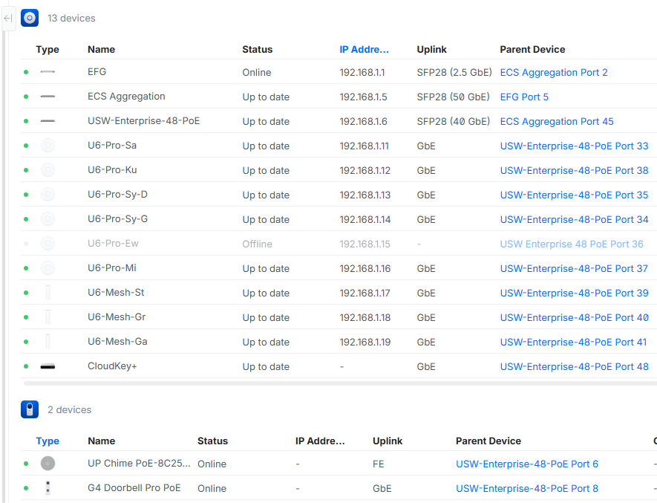Sort network devices by Type column header
This screenshot has height=503, width=657.
48,50
